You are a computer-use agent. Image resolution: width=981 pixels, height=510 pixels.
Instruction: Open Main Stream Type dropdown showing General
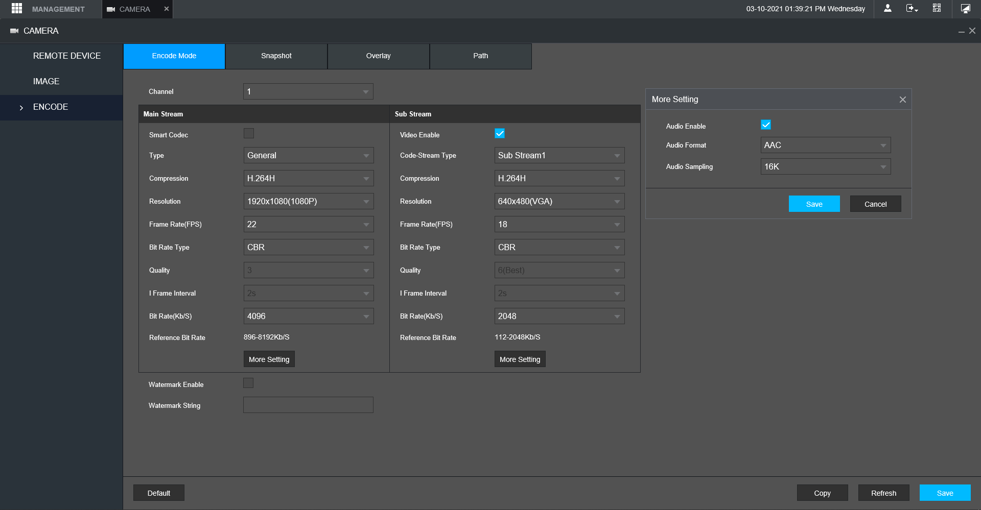click(309, 156)
